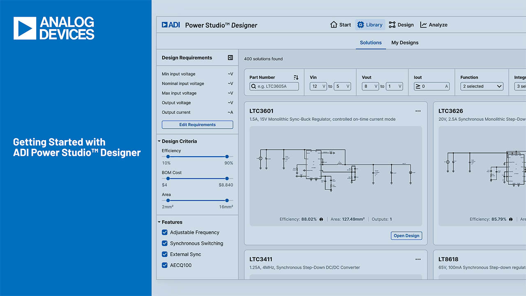Click the ADI logo in the app header
The height and width of the screenshot is (296, 526).
(171, 25)
